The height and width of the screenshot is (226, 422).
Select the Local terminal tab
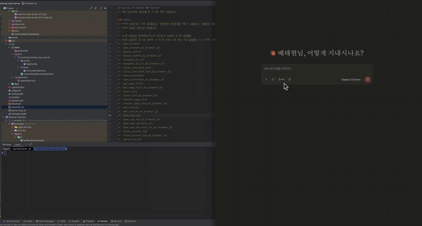pos(17,144)
